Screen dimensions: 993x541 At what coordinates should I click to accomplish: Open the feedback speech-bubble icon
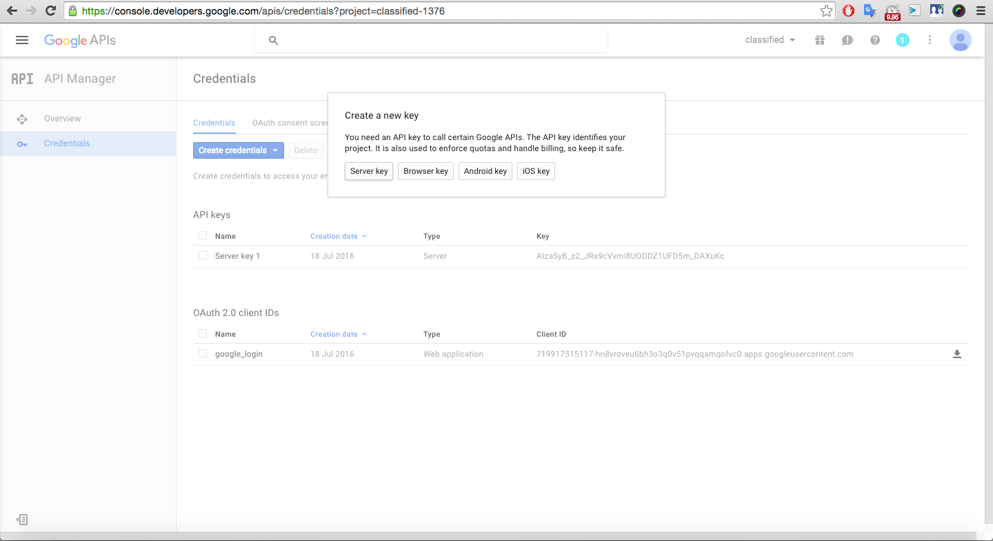pyautogui.click(x=847, y=40)
